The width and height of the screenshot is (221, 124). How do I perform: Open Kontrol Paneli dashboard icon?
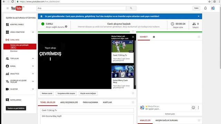(7, 24)
